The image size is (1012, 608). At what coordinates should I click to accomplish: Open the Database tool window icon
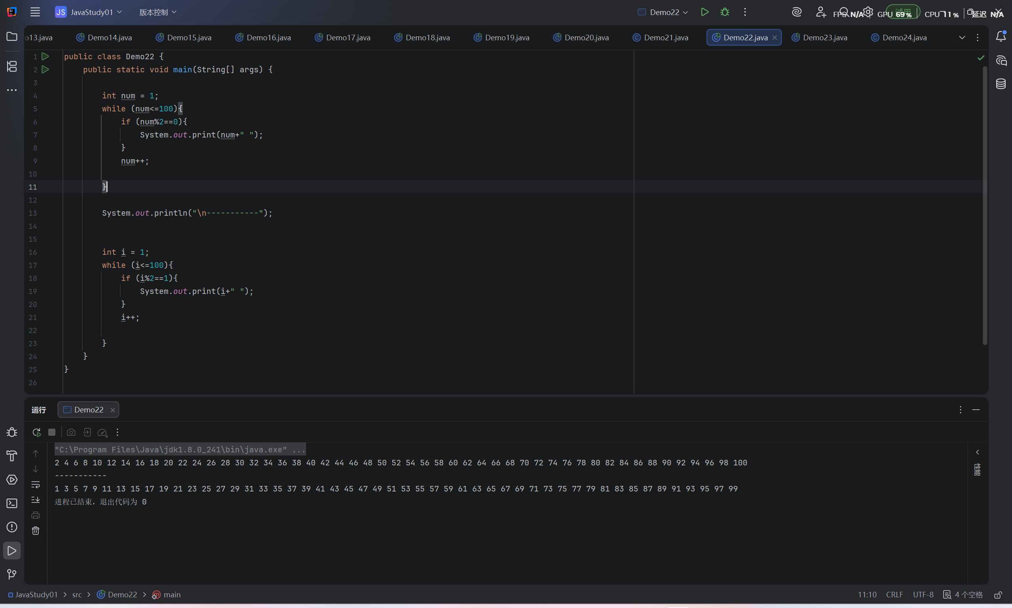coord(1001,84)
